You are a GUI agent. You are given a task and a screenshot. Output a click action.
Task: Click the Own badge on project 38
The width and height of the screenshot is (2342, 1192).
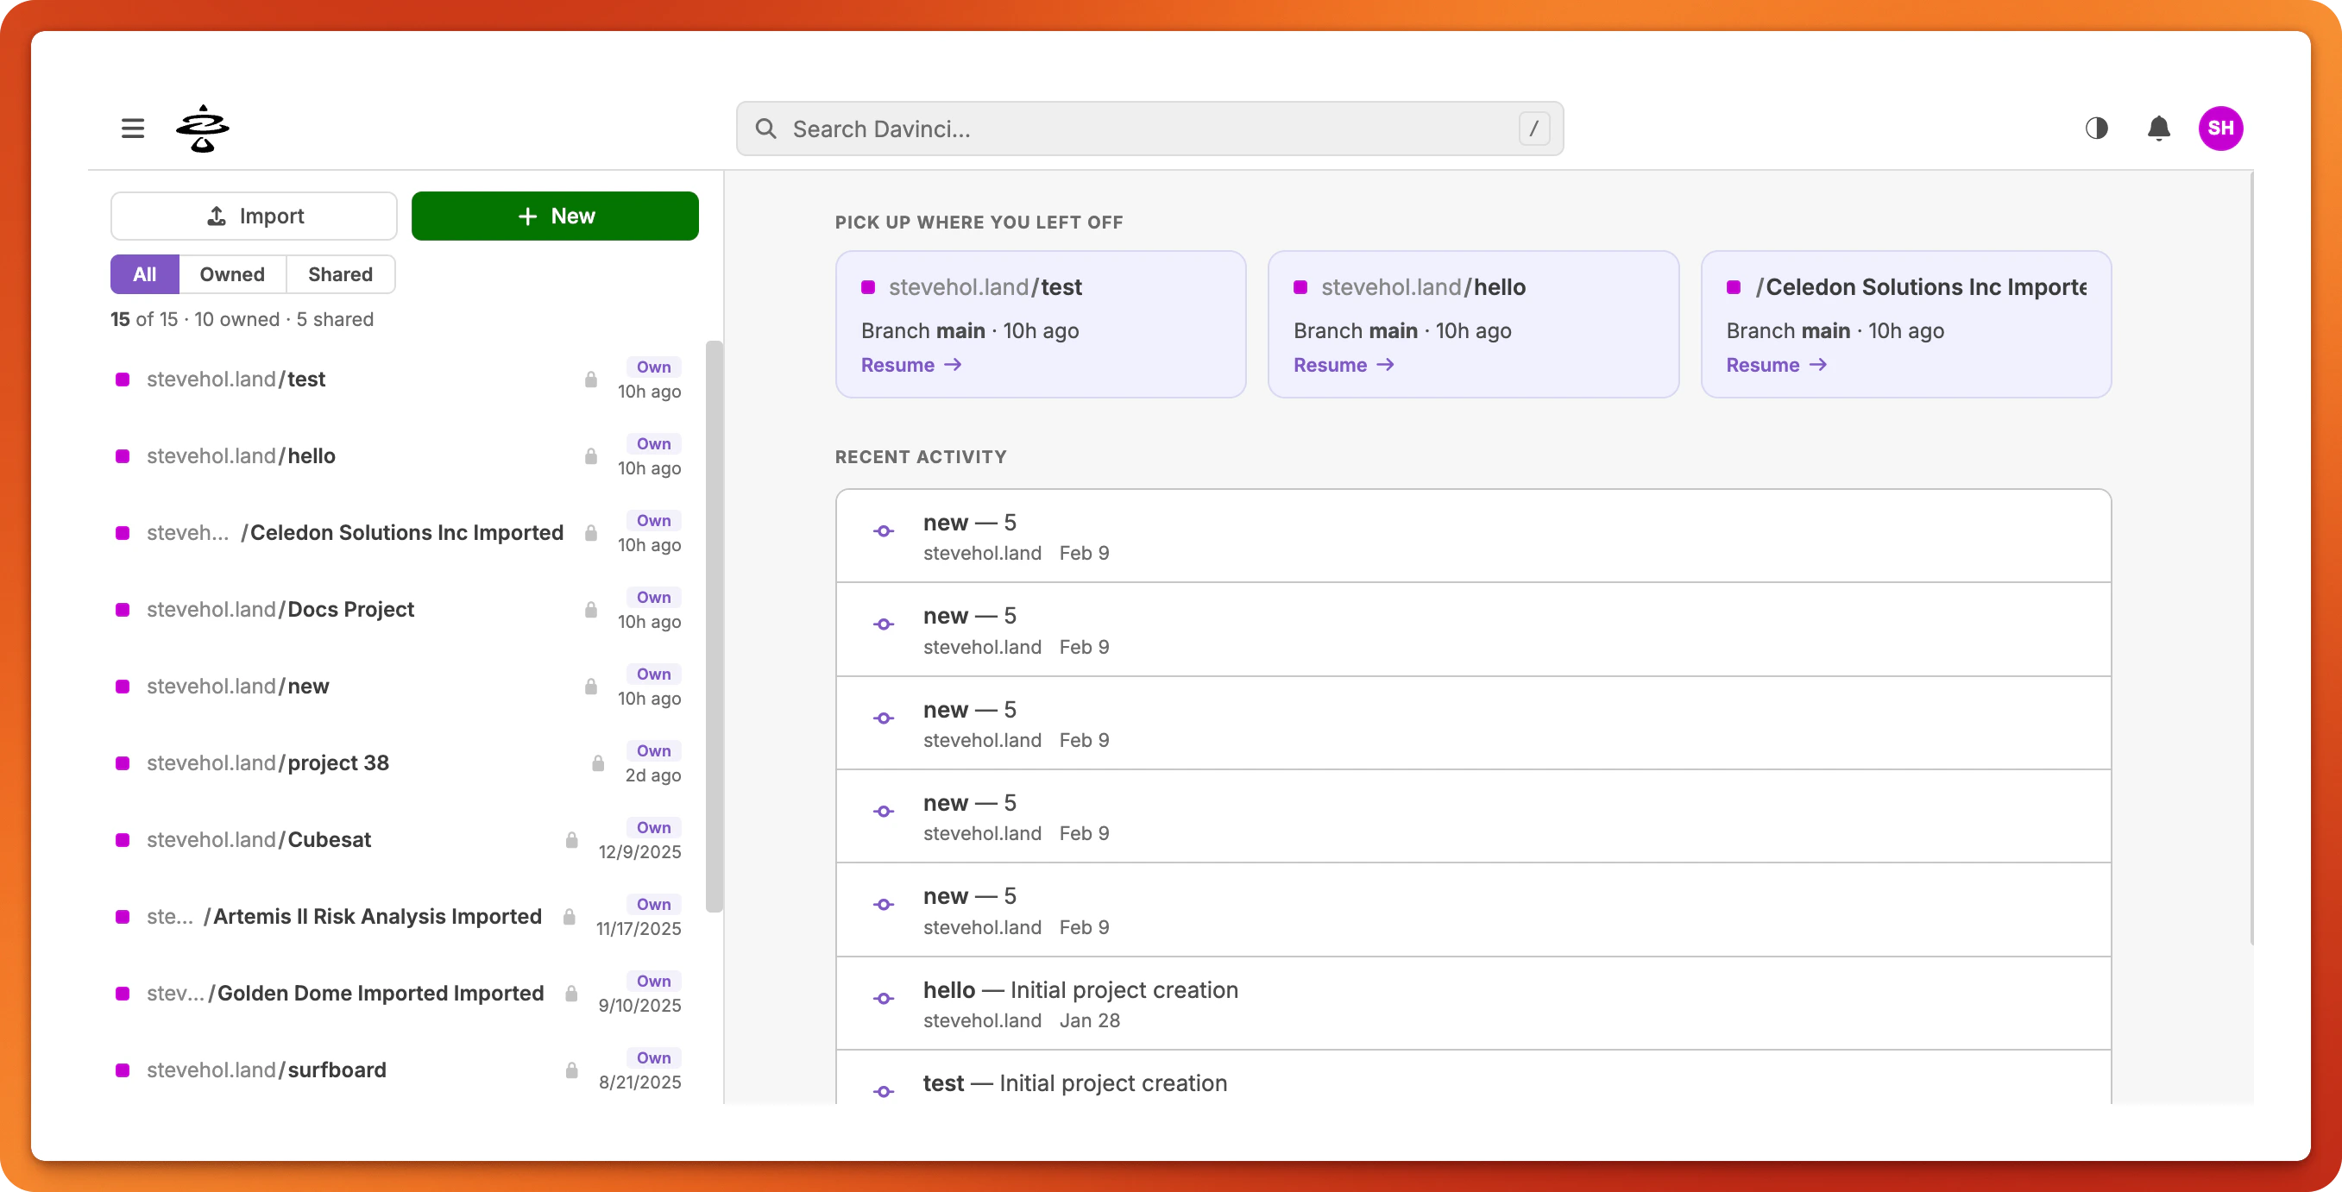654,750
